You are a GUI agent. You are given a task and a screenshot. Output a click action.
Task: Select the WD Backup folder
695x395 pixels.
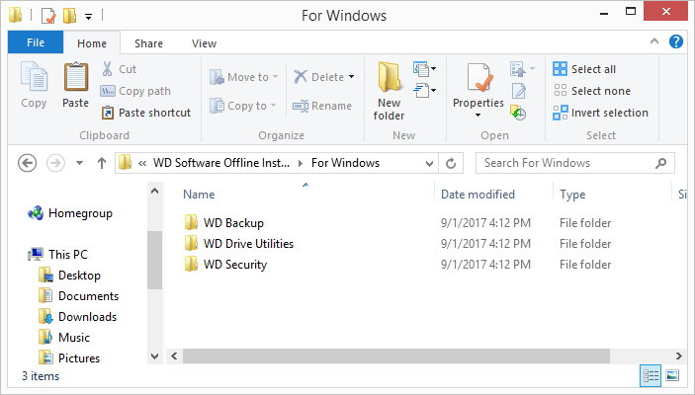click(223, 223)
